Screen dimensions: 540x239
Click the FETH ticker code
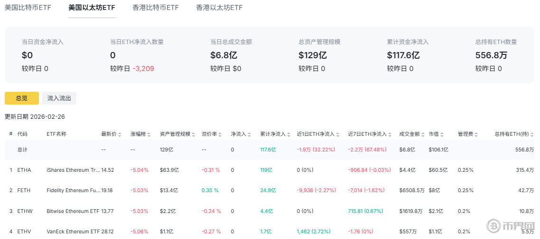tap(24, 191)
